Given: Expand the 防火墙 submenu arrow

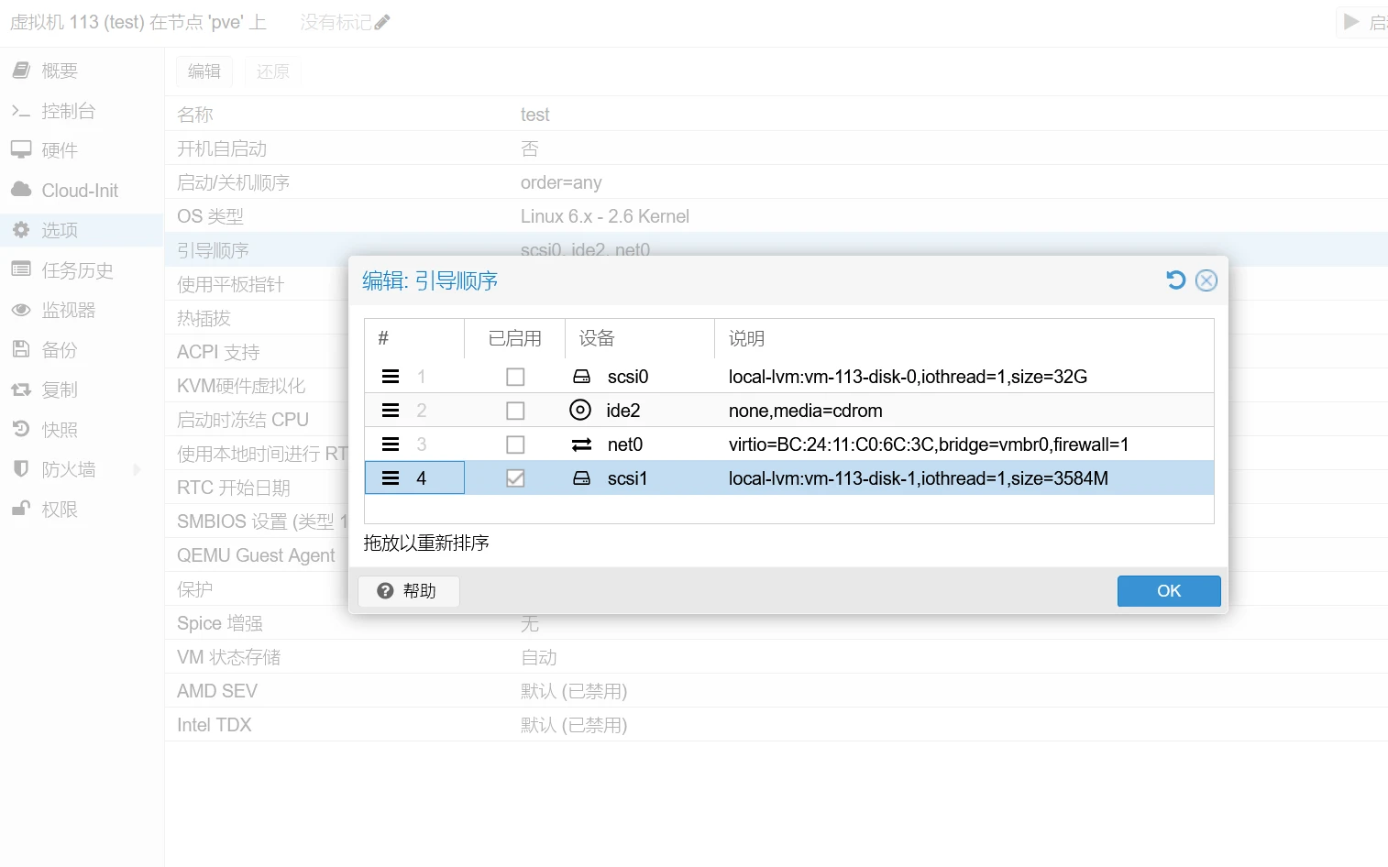Looking at the screenshot, I should coord(138,469).
